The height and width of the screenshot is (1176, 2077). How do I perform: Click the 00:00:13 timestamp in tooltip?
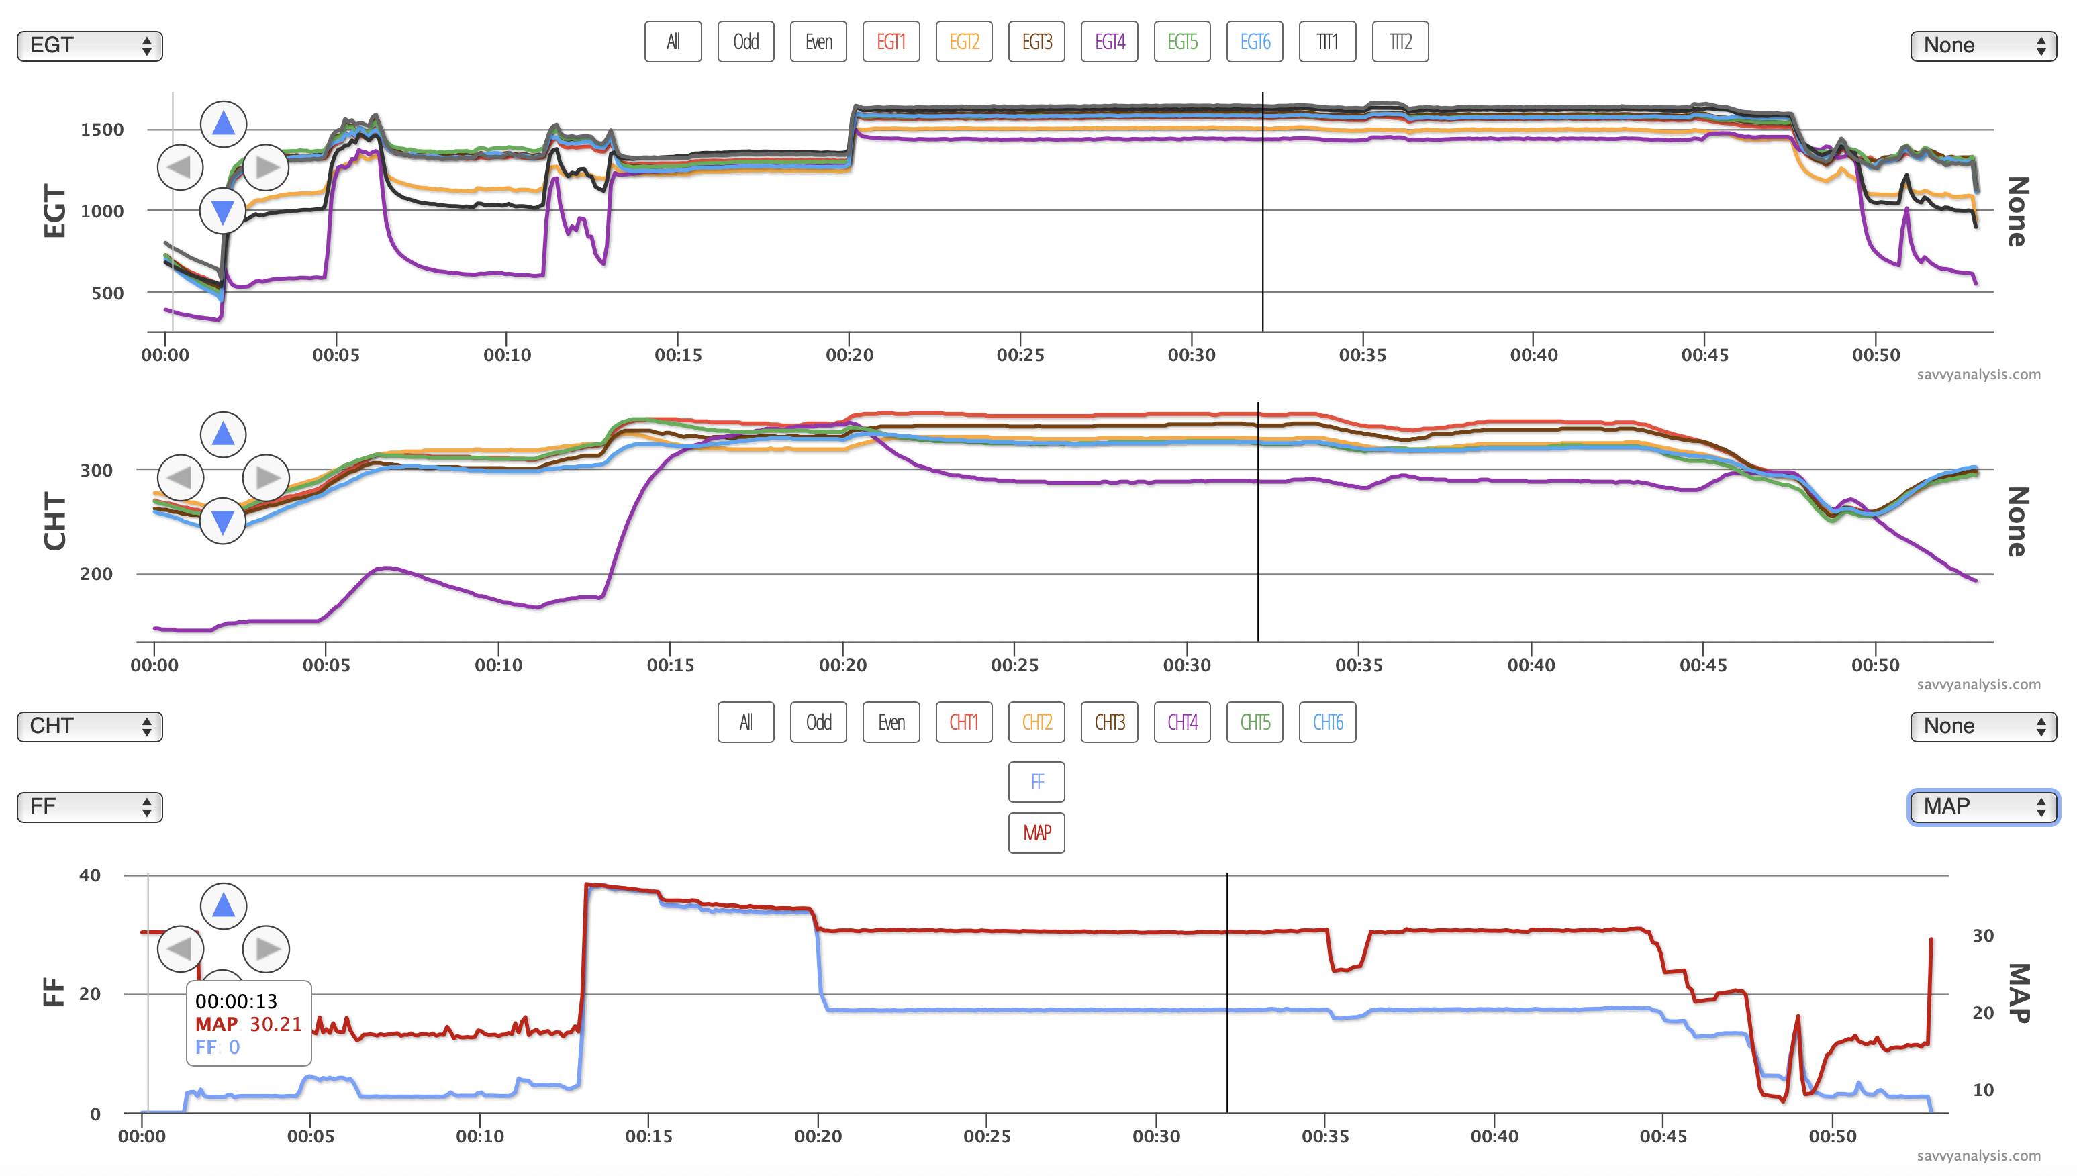[236, 1001]
